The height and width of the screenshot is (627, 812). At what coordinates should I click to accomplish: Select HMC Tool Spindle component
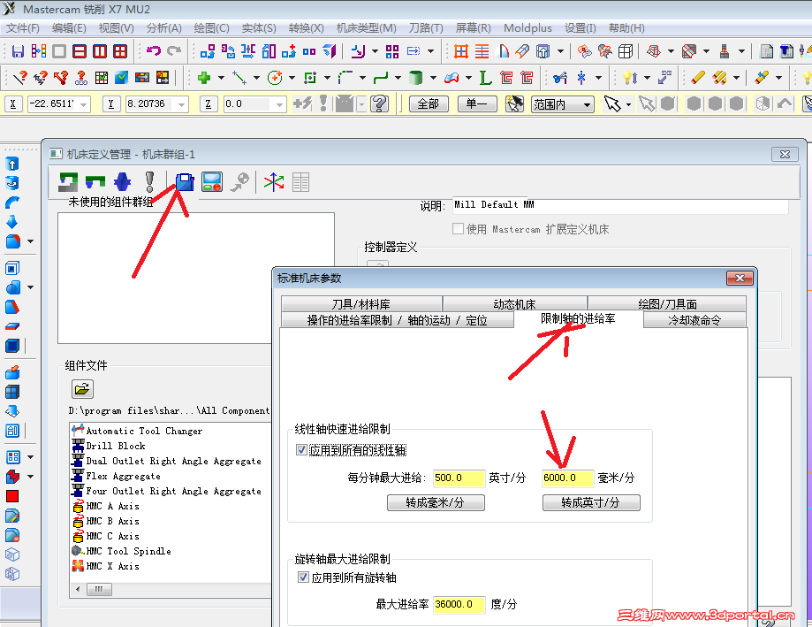[x=122, y=551]
